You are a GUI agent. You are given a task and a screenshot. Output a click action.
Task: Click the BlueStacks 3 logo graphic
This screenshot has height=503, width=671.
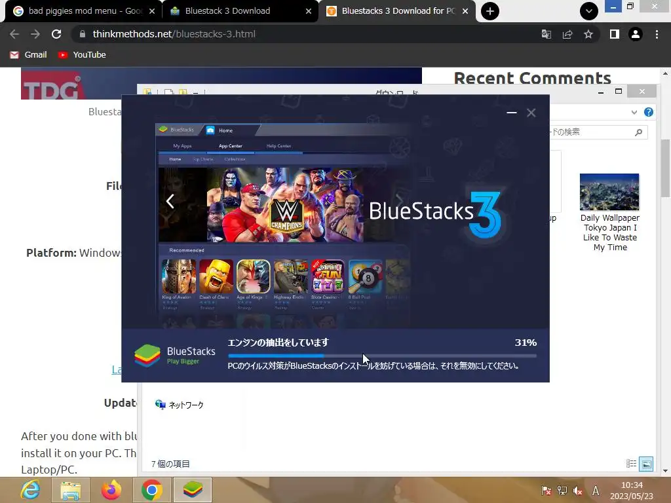[435, 214]
